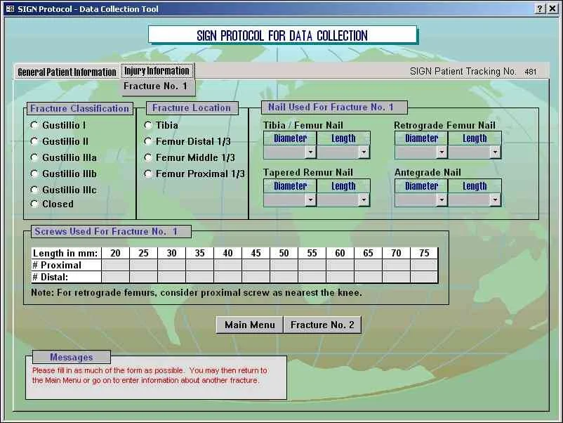Click Distal screw count field under 45 mm
Viewport: 563px width, 423px height.
coord(256,277)
